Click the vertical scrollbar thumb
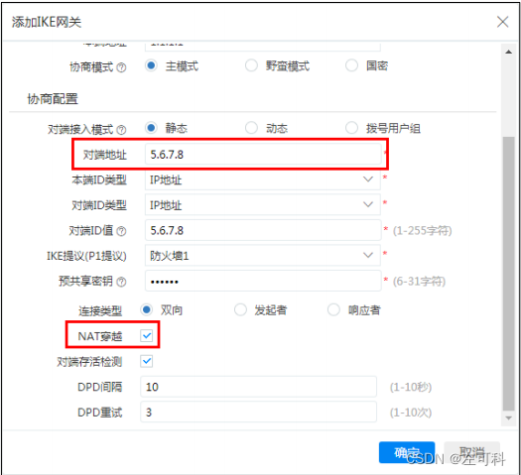The width and height of the screenshot is (521, 475). [508, 274]
